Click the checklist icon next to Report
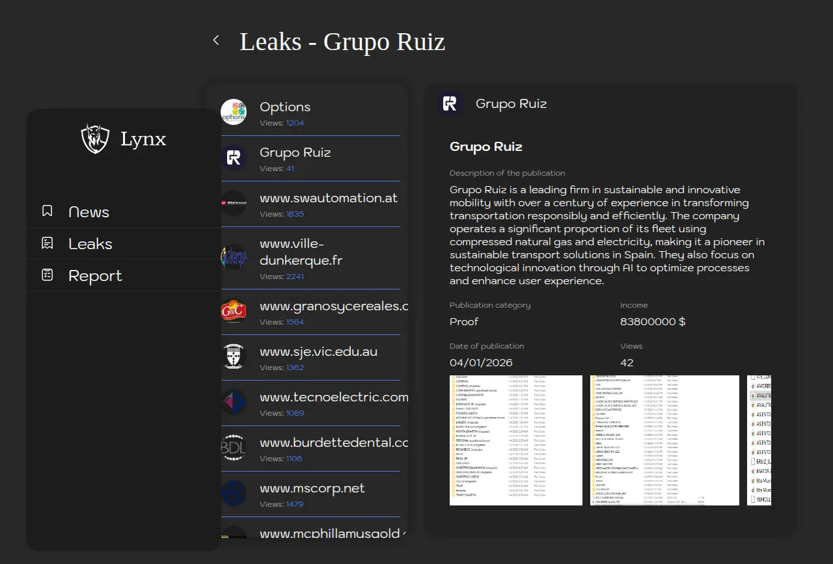 click(48, 275)
